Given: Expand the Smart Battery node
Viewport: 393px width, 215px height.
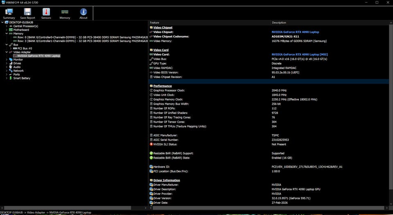Looking at the screenshot, I should 7,78.
